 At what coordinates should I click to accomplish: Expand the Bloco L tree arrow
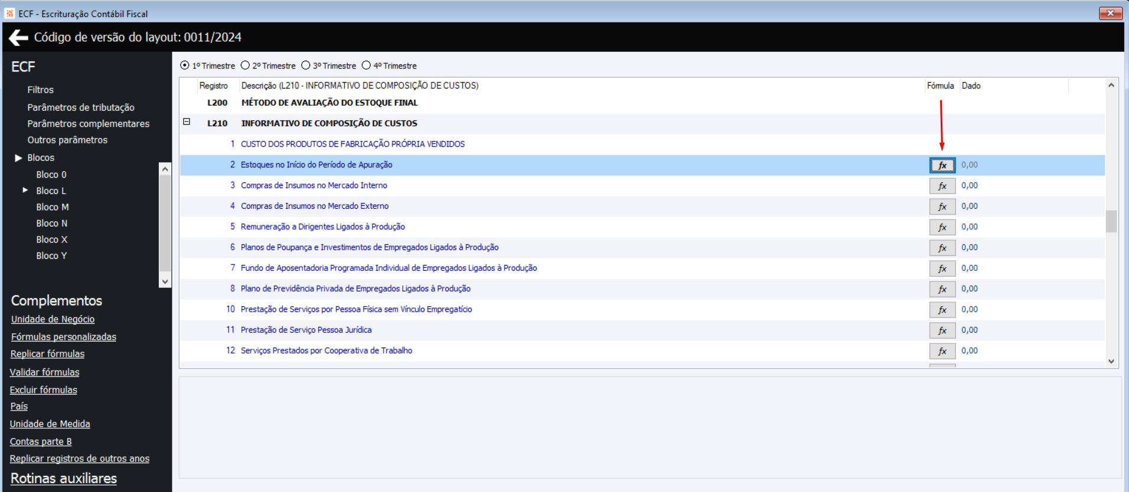point(25,190)
